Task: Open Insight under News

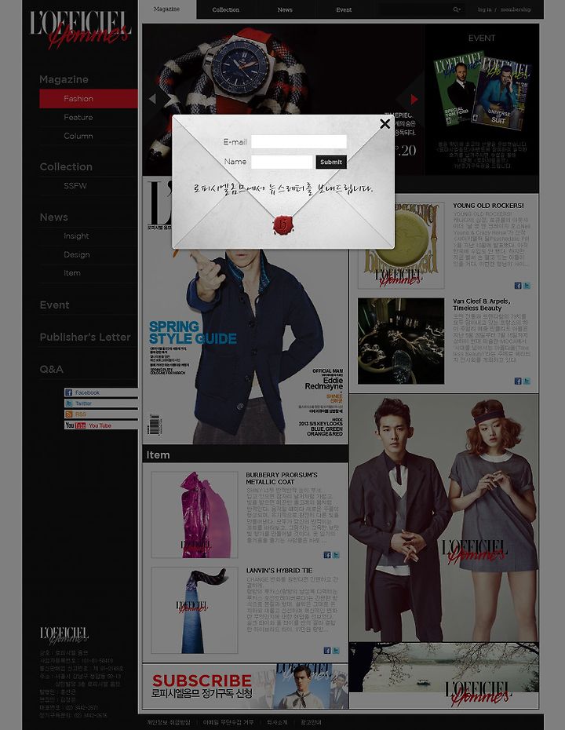Action: (x=76, y=236)
